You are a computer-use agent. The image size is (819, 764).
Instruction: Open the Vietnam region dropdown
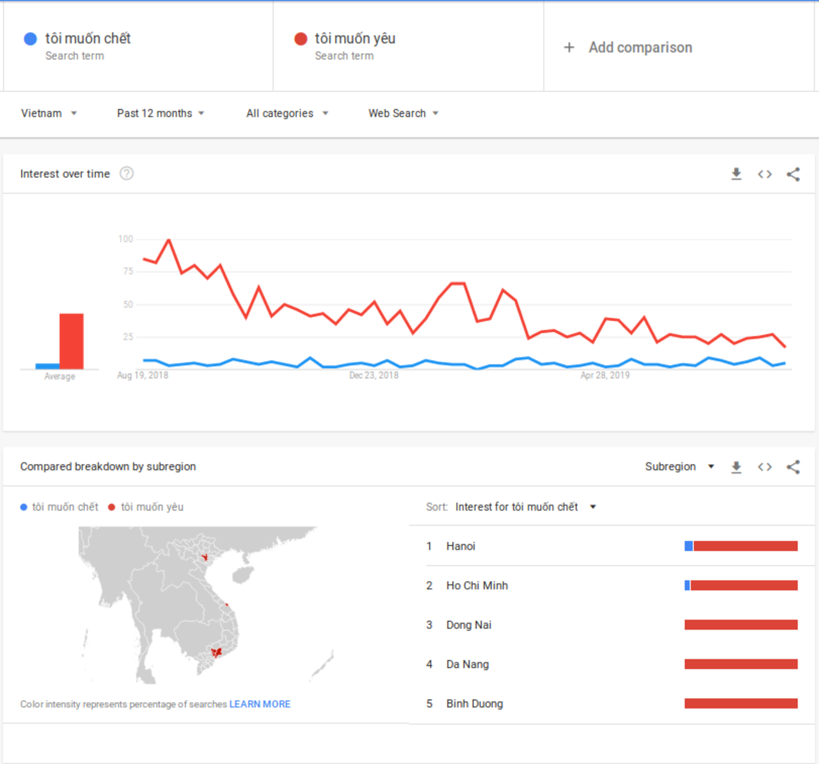pos(49,113)
